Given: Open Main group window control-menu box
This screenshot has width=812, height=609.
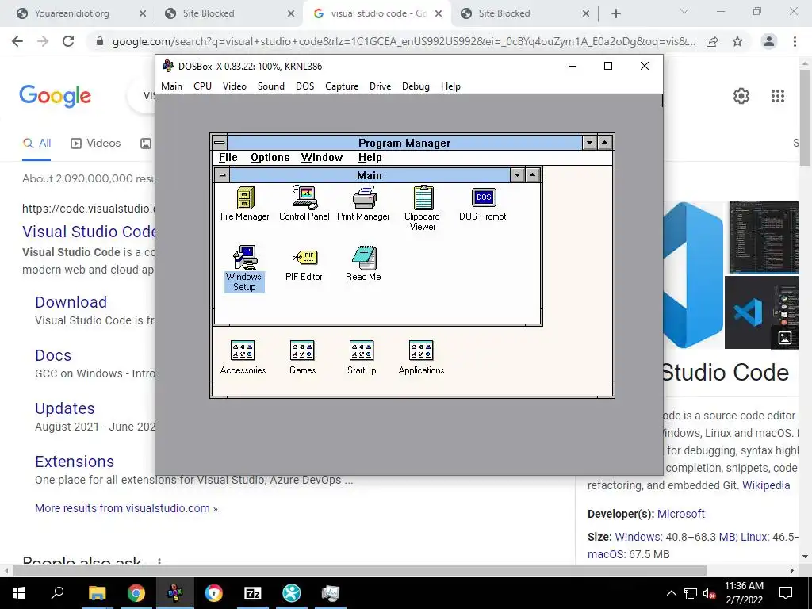Looking at the screenshot, I should coord(222,175).
